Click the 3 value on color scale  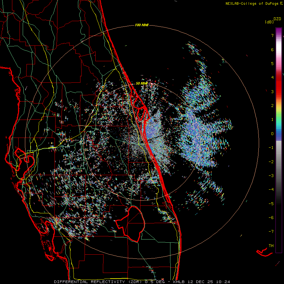click(272, 92)
